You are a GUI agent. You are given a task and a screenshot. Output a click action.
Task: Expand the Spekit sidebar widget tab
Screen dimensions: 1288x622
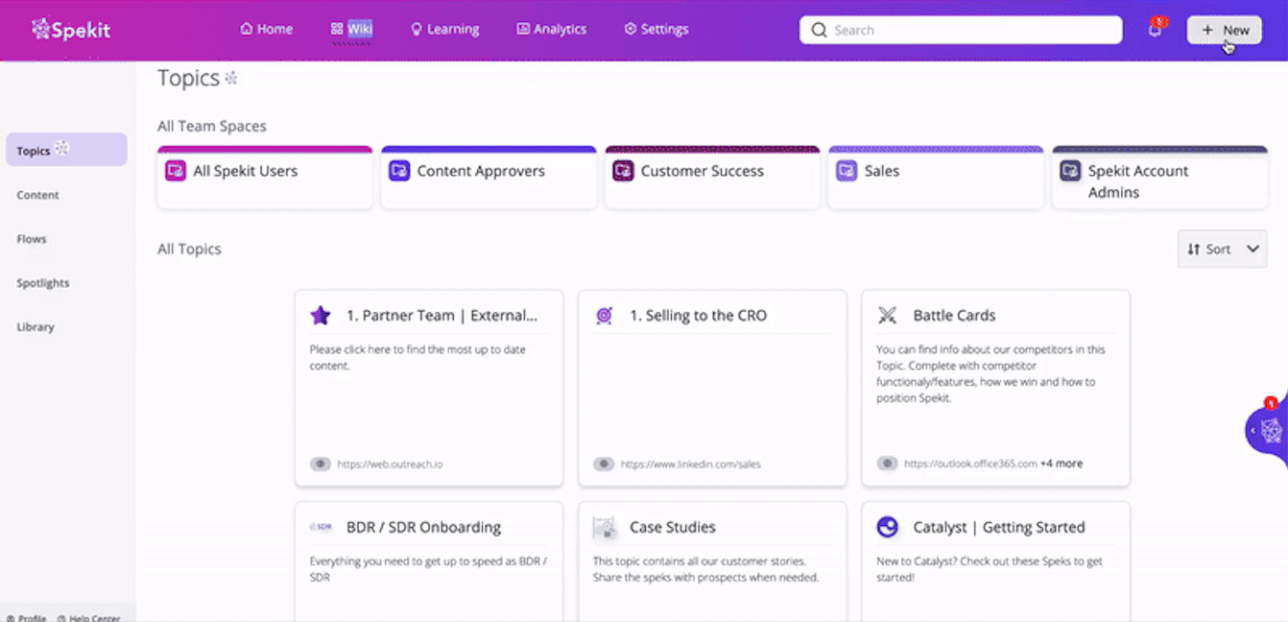1266,431
